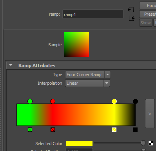Click the output connection arrow icon
156x151 pixels.
132,18
